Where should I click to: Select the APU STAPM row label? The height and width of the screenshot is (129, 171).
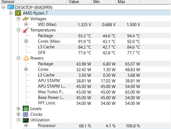(49, 81)
